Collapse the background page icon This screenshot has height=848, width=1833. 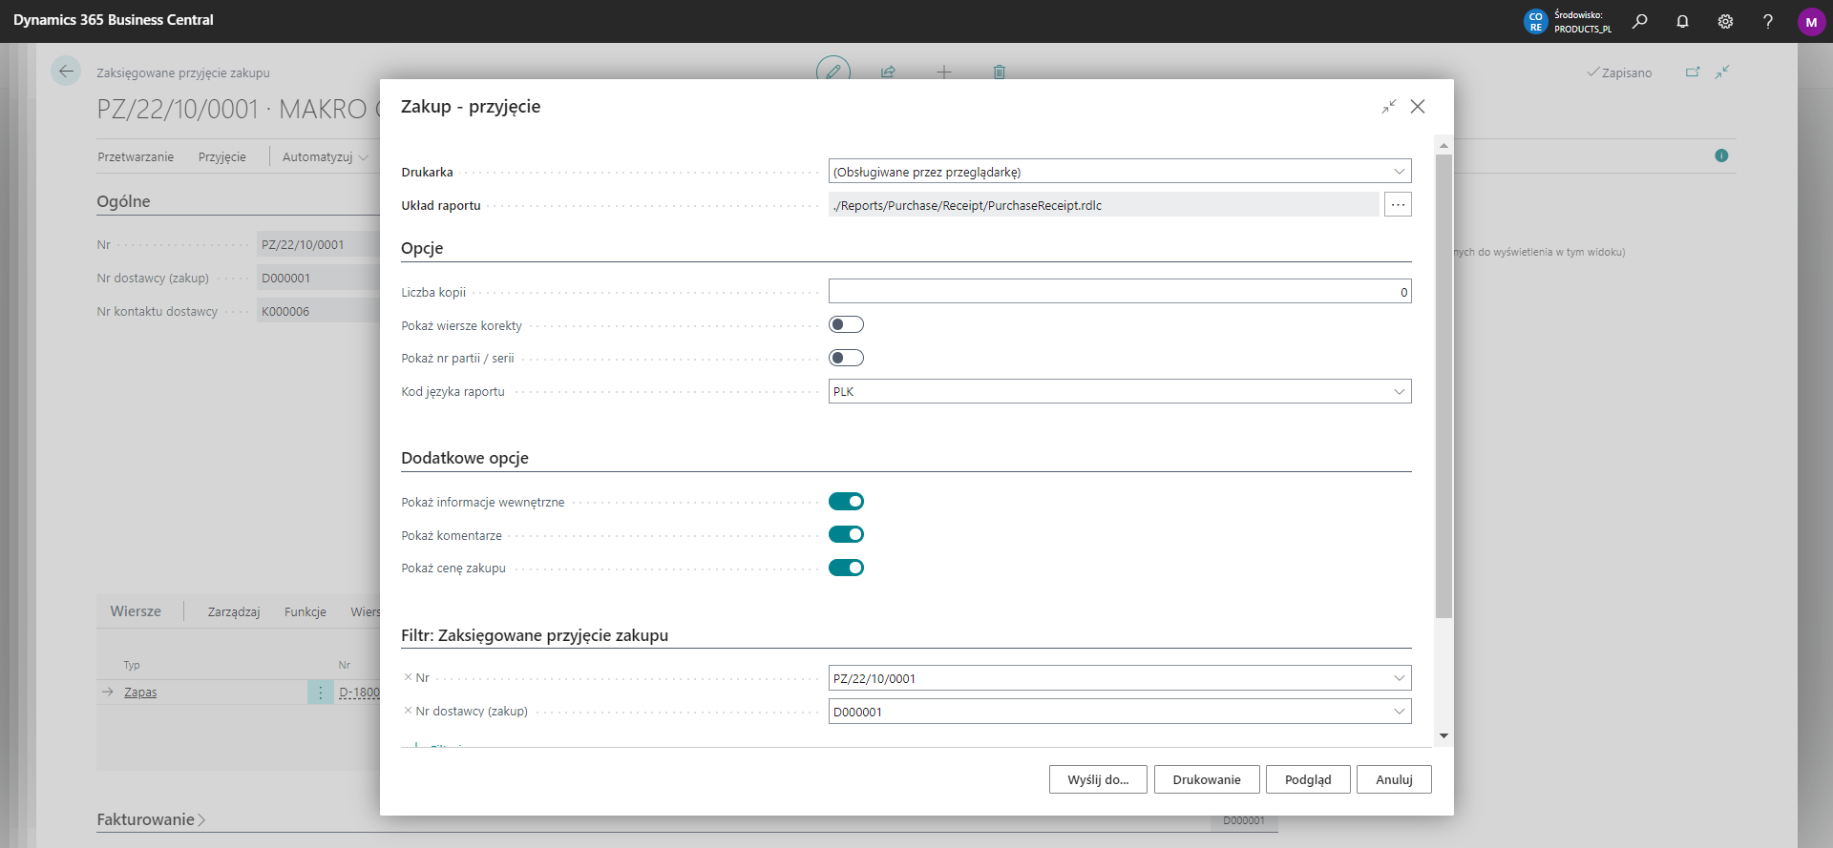(1722, 72)
